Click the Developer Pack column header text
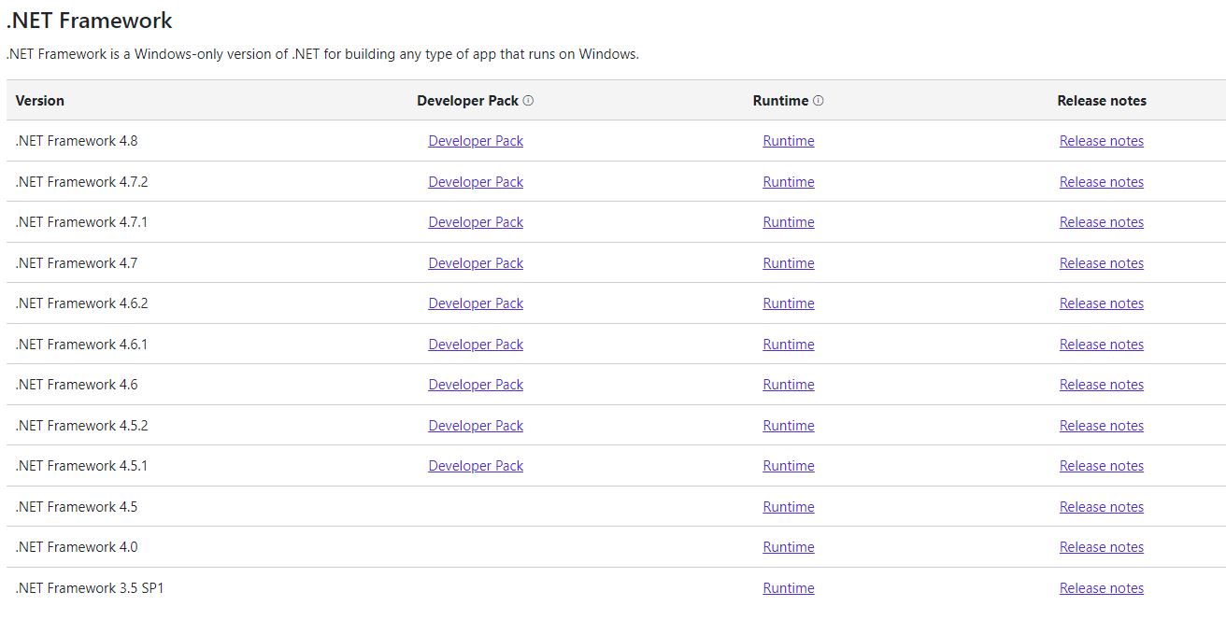 (467, 101)
